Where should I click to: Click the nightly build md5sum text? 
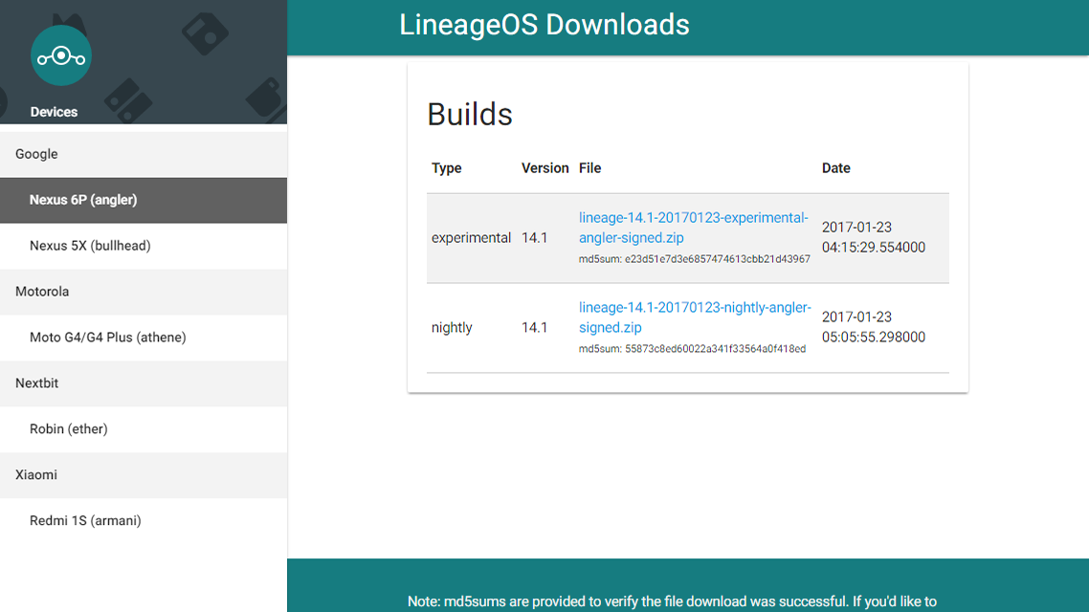(x=693, y=348)
